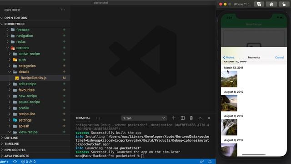Expand the firebase folder
Viewport: 291px width, 164px height.
(x=8, y=30)
